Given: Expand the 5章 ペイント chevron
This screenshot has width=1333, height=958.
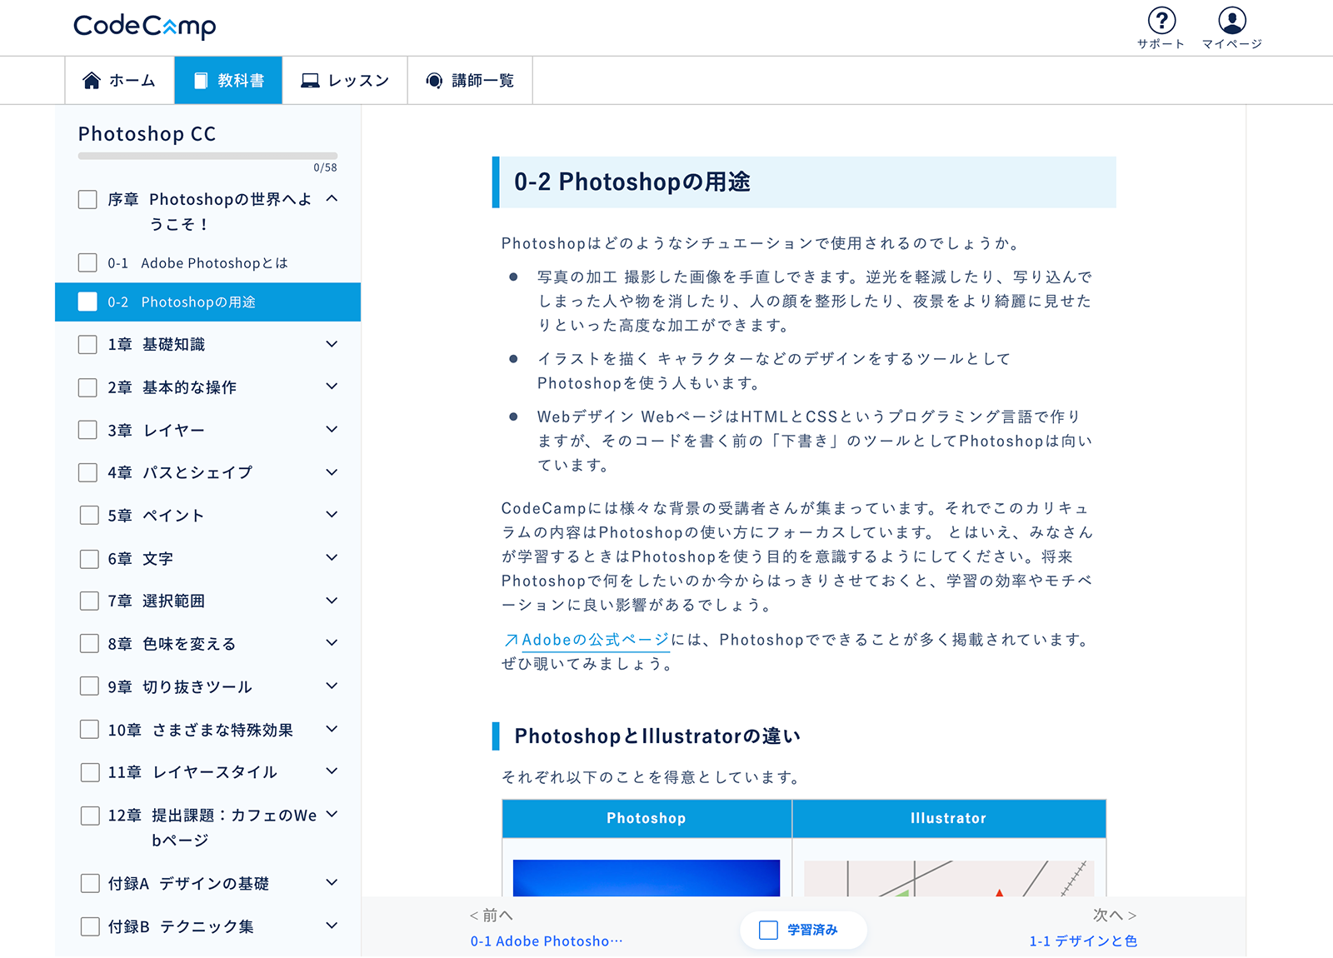Looking at the screenshot, I should point(332,514).
